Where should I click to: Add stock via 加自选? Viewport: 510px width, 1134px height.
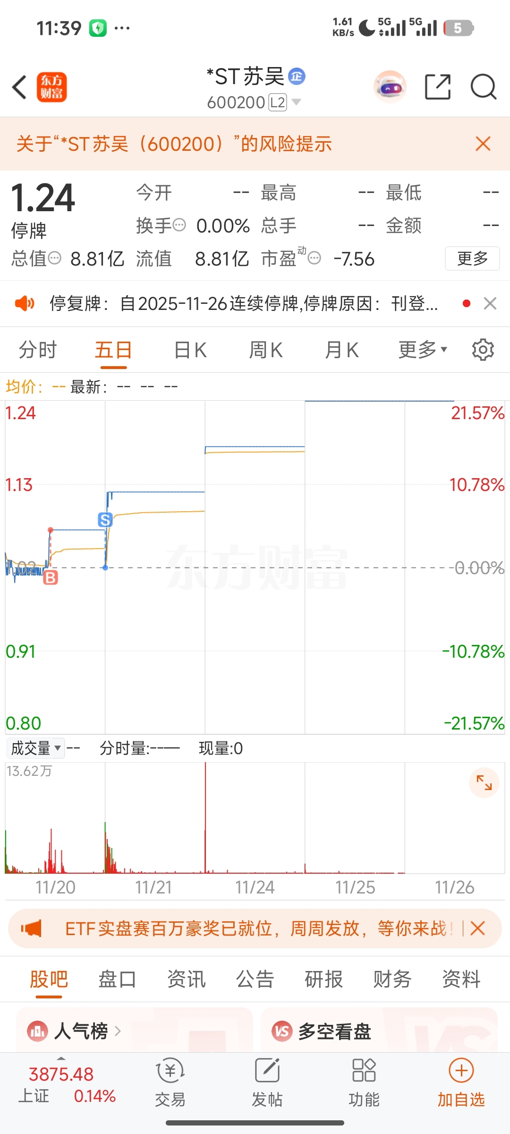[x=461, y=1083]
